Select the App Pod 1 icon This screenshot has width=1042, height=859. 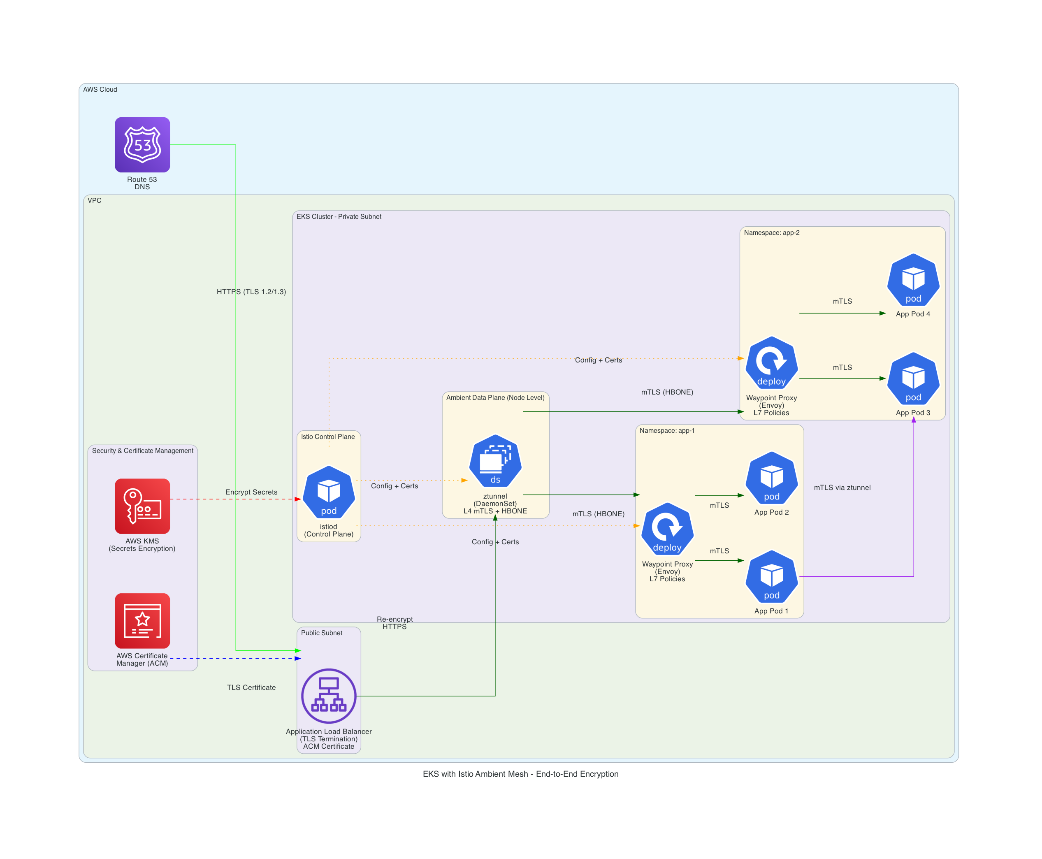771,576
